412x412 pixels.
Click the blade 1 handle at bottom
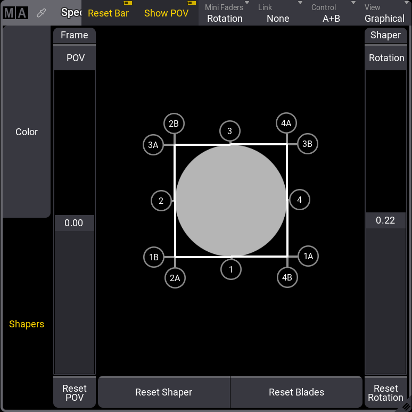pos(231,270)
